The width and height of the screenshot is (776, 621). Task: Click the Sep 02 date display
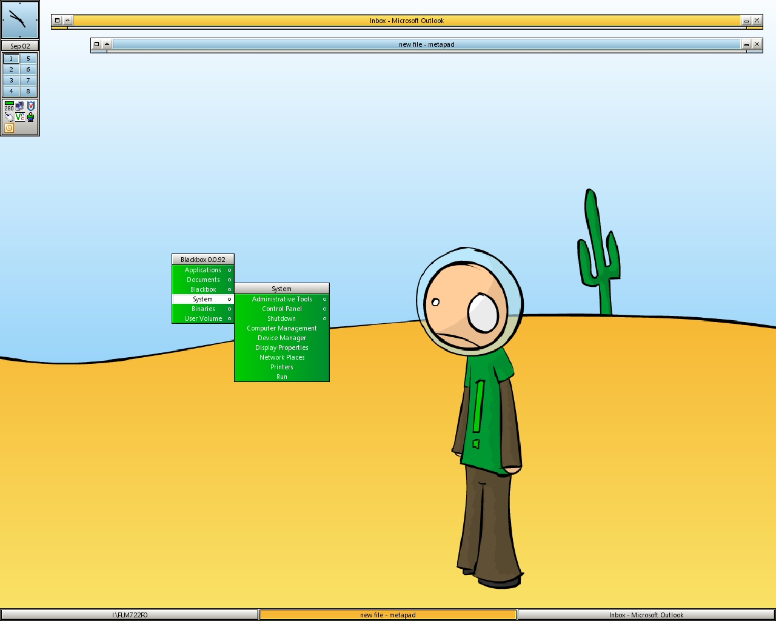[x=20, y=46]
